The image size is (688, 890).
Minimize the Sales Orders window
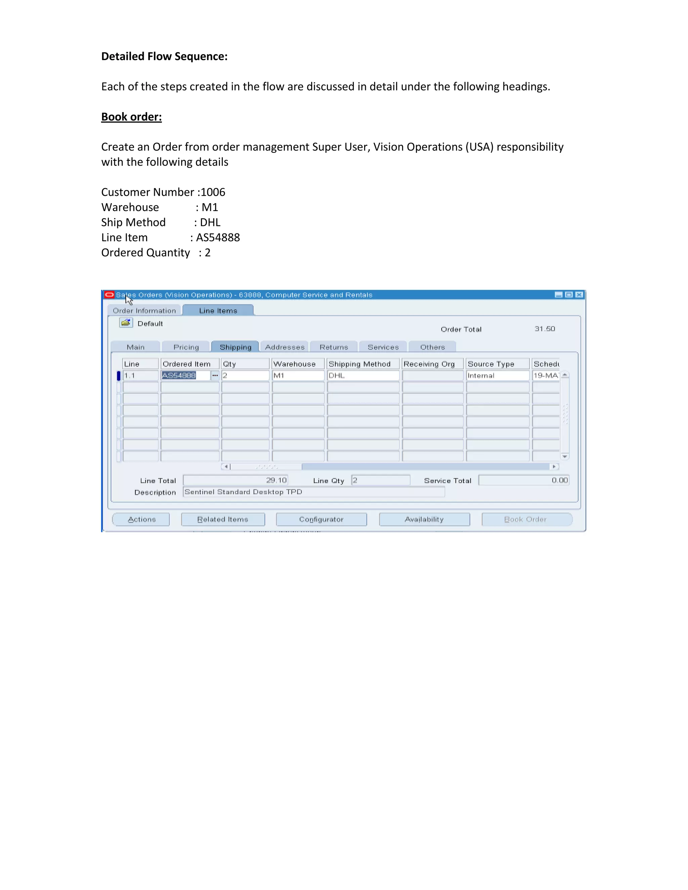[x=558, y=295]
